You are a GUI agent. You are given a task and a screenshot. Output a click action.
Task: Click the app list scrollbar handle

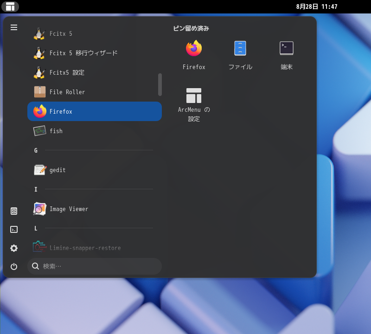pyautogui.click(x=160, y=84)
